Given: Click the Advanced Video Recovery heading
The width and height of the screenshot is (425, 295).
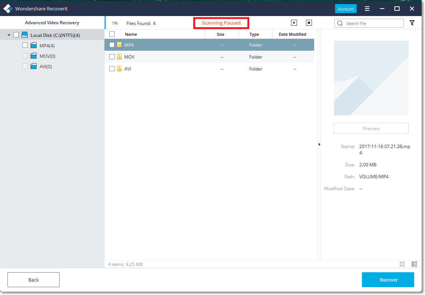Looking at the screenshot, I should click(x=52, y=23).
